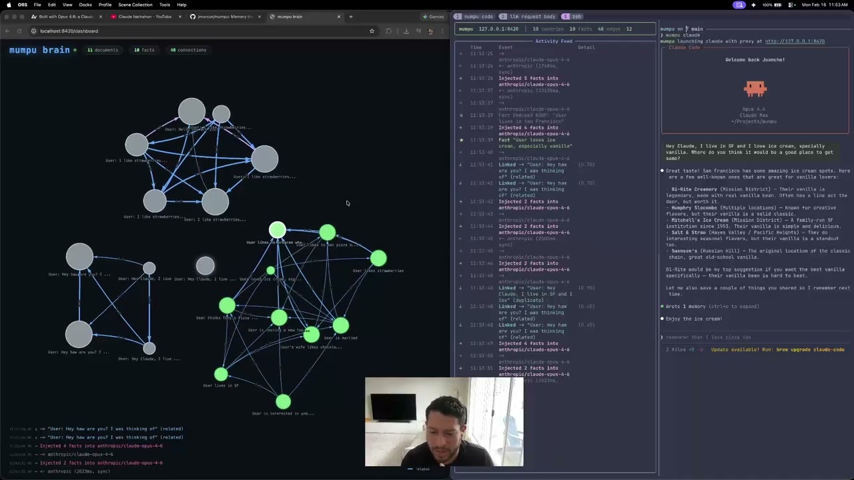Open the battery status in menu bar
The image size is (854, 480).
771,5
